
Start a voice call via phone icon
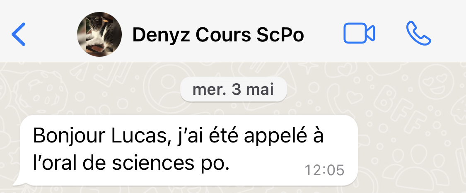pos(418,33)
